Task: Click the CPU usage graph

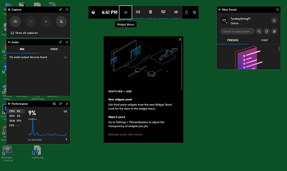Action: tap(47, 128)
